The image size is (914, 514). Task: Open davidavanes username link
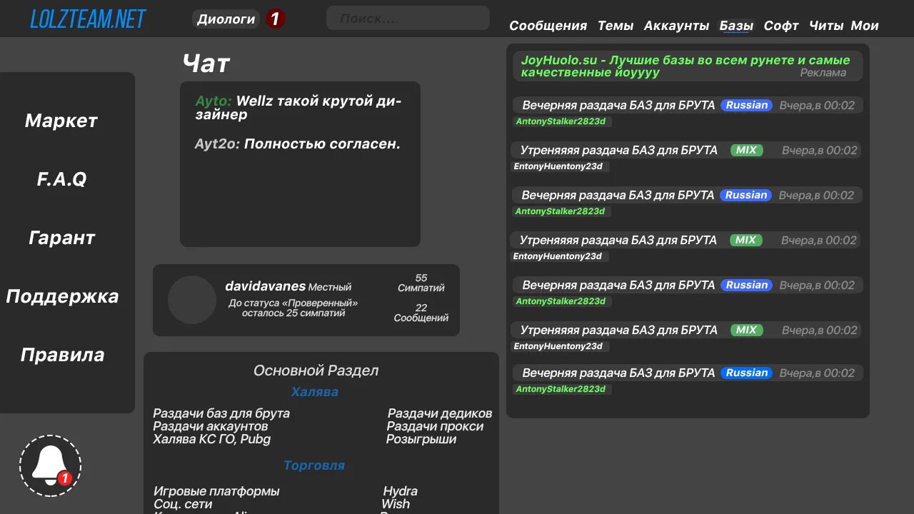click(265, 286)
